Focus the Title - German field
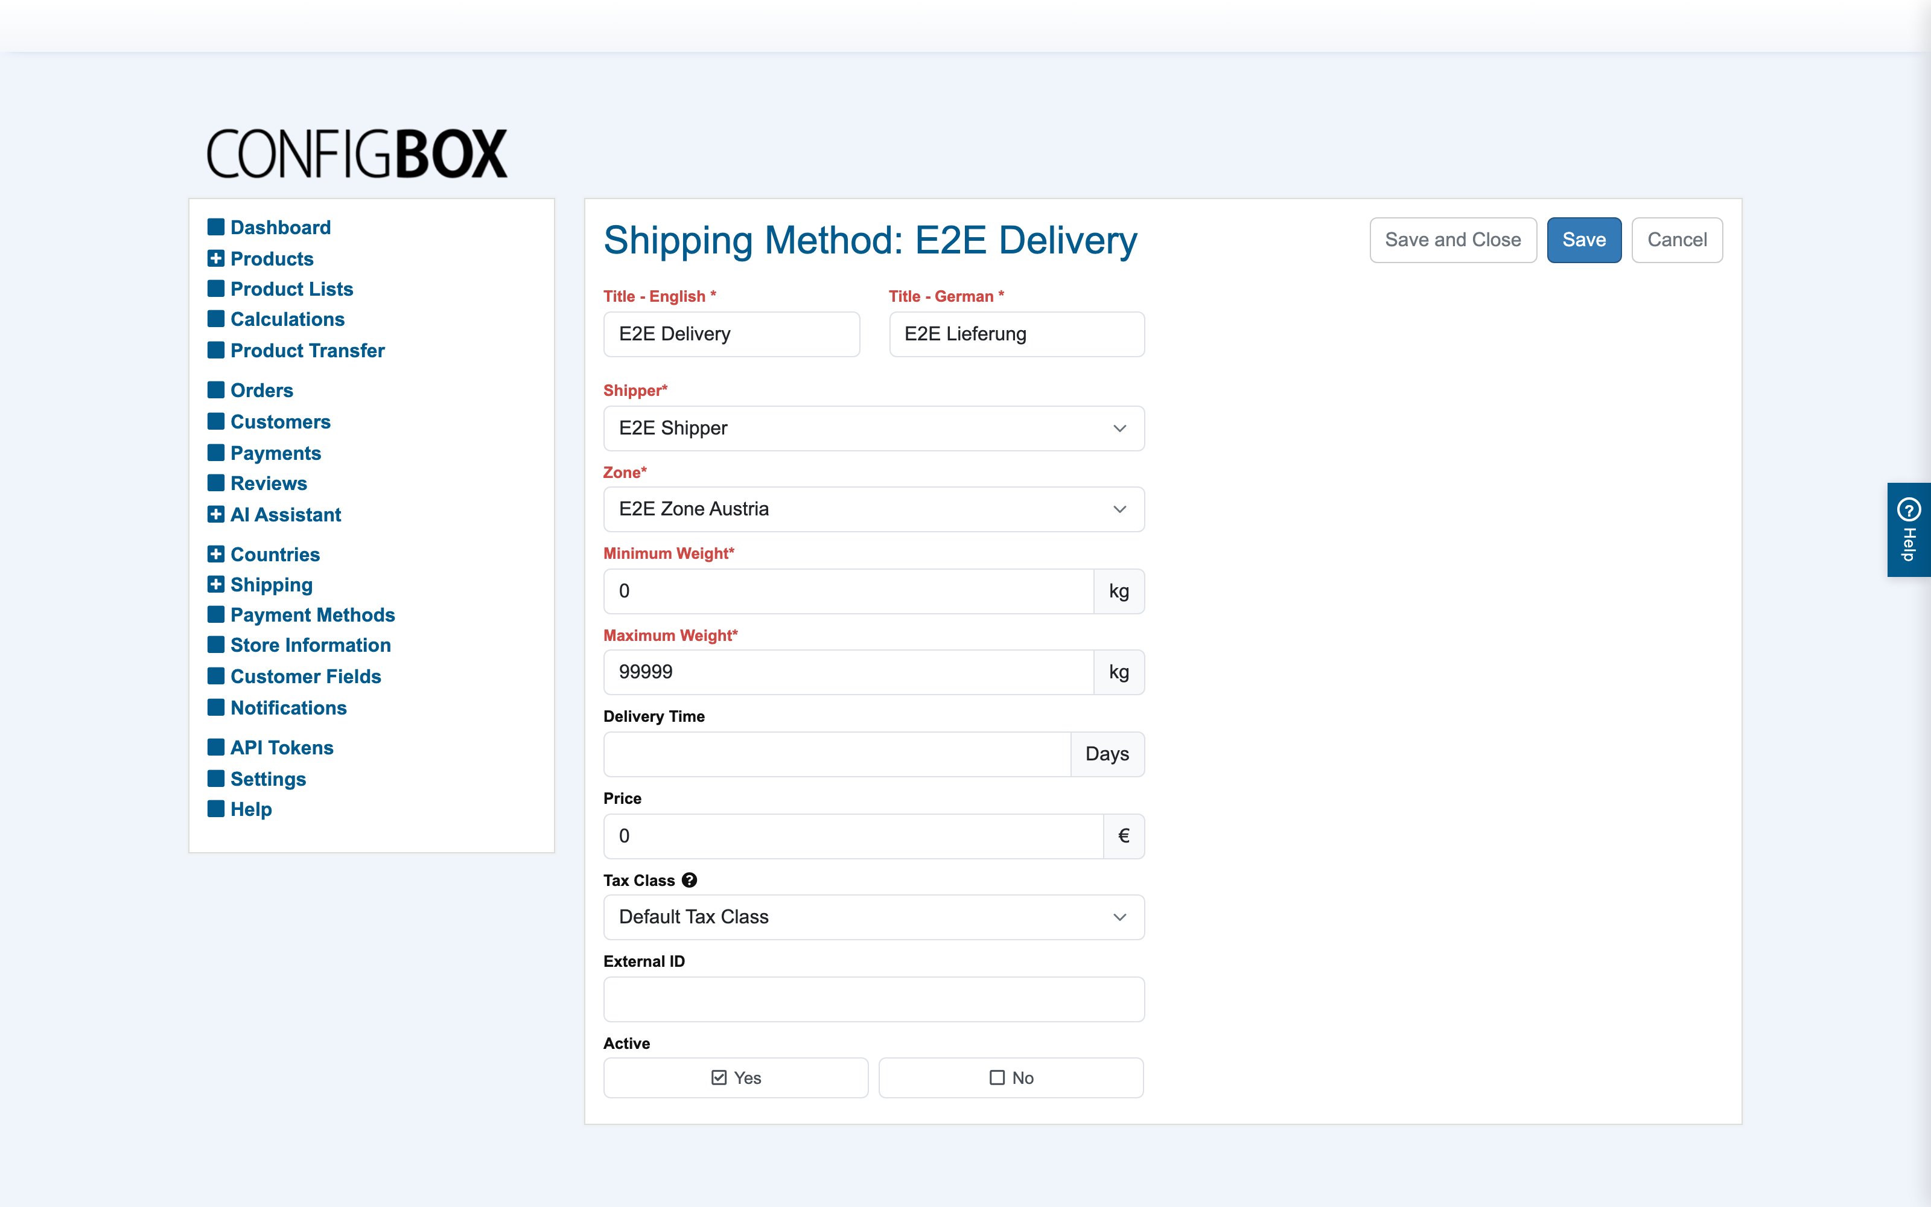Image resolution: width=1931 pixels, height=1207 pixels. 1017,334
